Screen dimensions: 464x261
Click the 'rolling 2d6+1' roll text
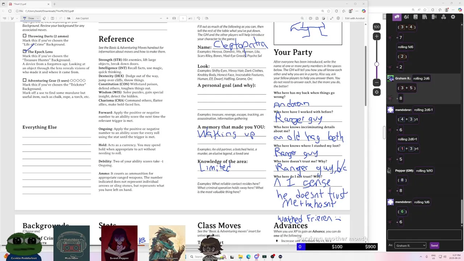point(407,139)
